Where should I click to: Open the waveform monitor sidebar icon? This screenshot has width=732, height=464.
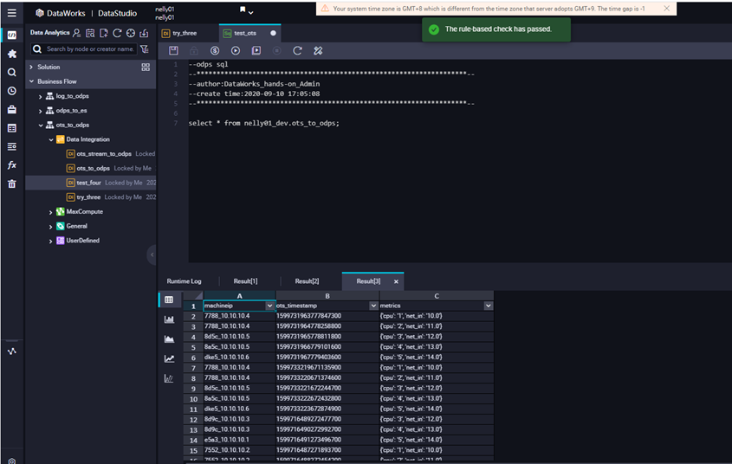click(x=11, y=351)
